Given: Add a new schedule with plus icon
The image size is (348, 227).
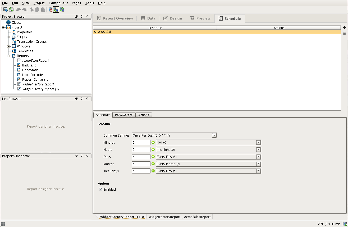Looking at the screenshot, I should 345,28.
